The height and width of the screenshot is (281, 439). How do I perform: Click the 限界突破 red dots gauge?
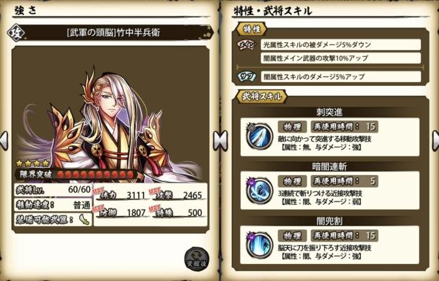point(95,175)
